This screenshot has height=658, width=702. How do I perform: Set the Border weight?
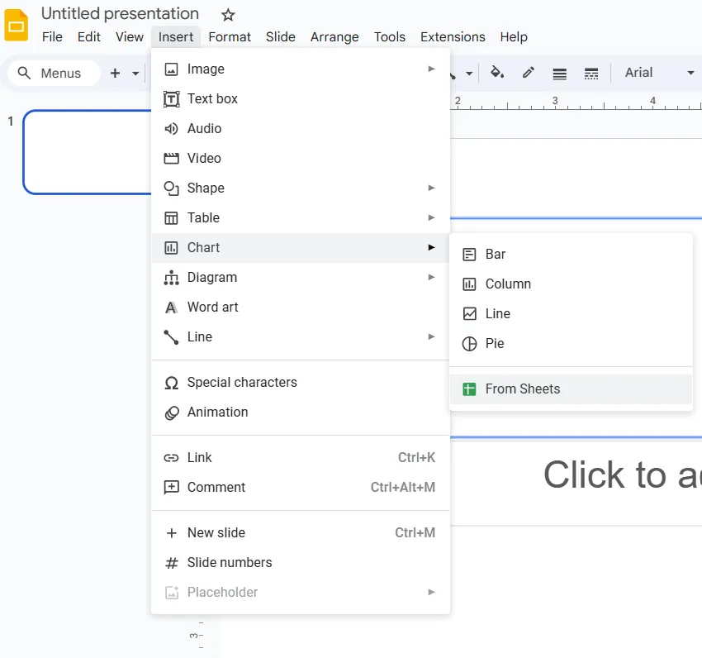(559, 73)
